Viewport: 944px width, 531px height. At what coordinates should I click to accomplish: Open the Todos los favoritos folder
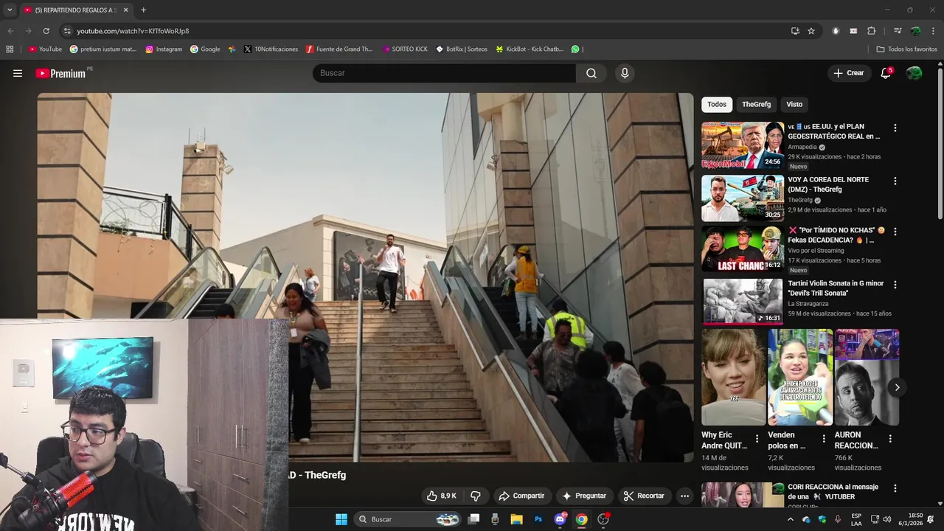point(906,49)
